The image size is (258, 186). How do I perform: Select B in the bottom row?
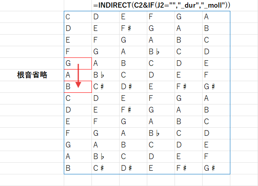point(78,168)
